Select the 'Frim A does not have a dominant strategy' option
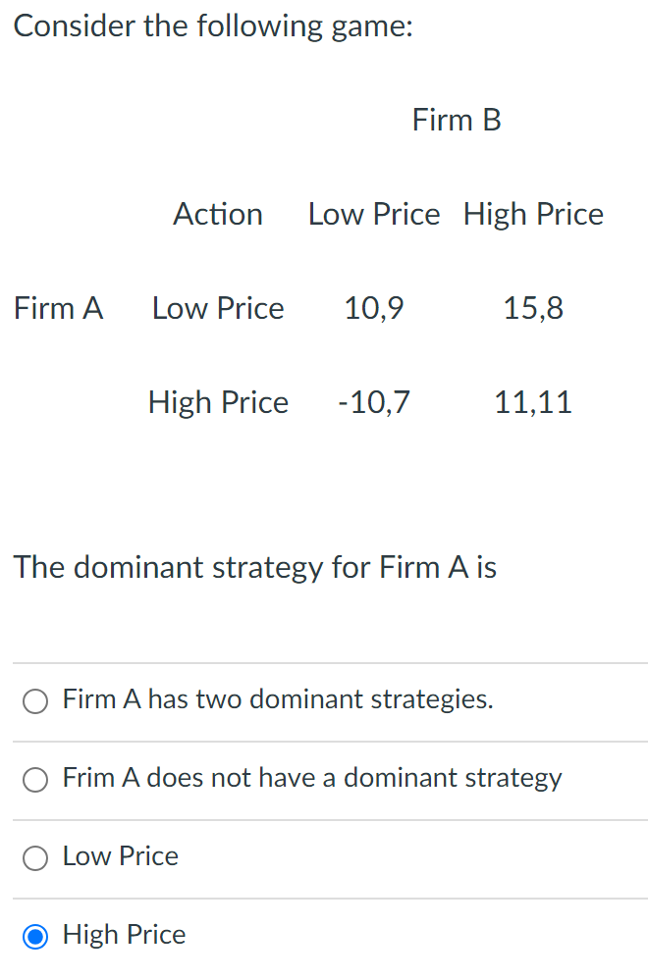The width and height of the screenshot is (648, 979). [x=35, y=779]
